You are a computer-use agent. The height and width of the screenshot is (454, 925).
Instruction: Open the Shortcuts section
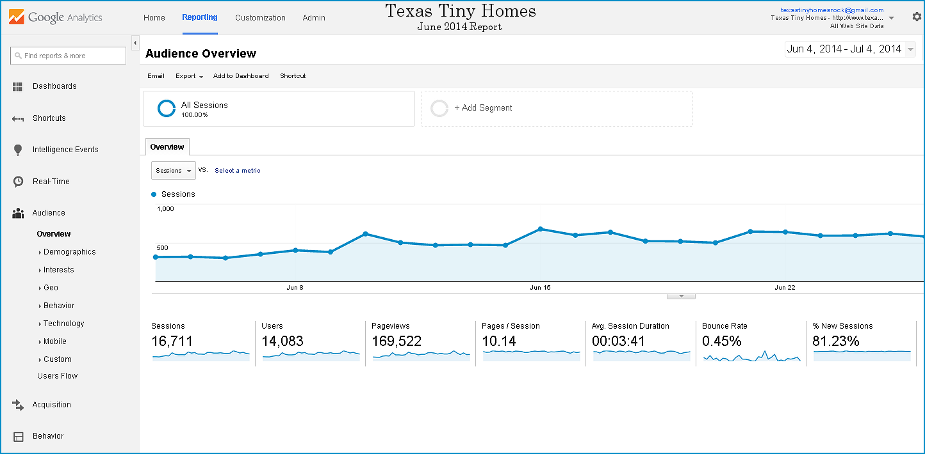point(49,118)
